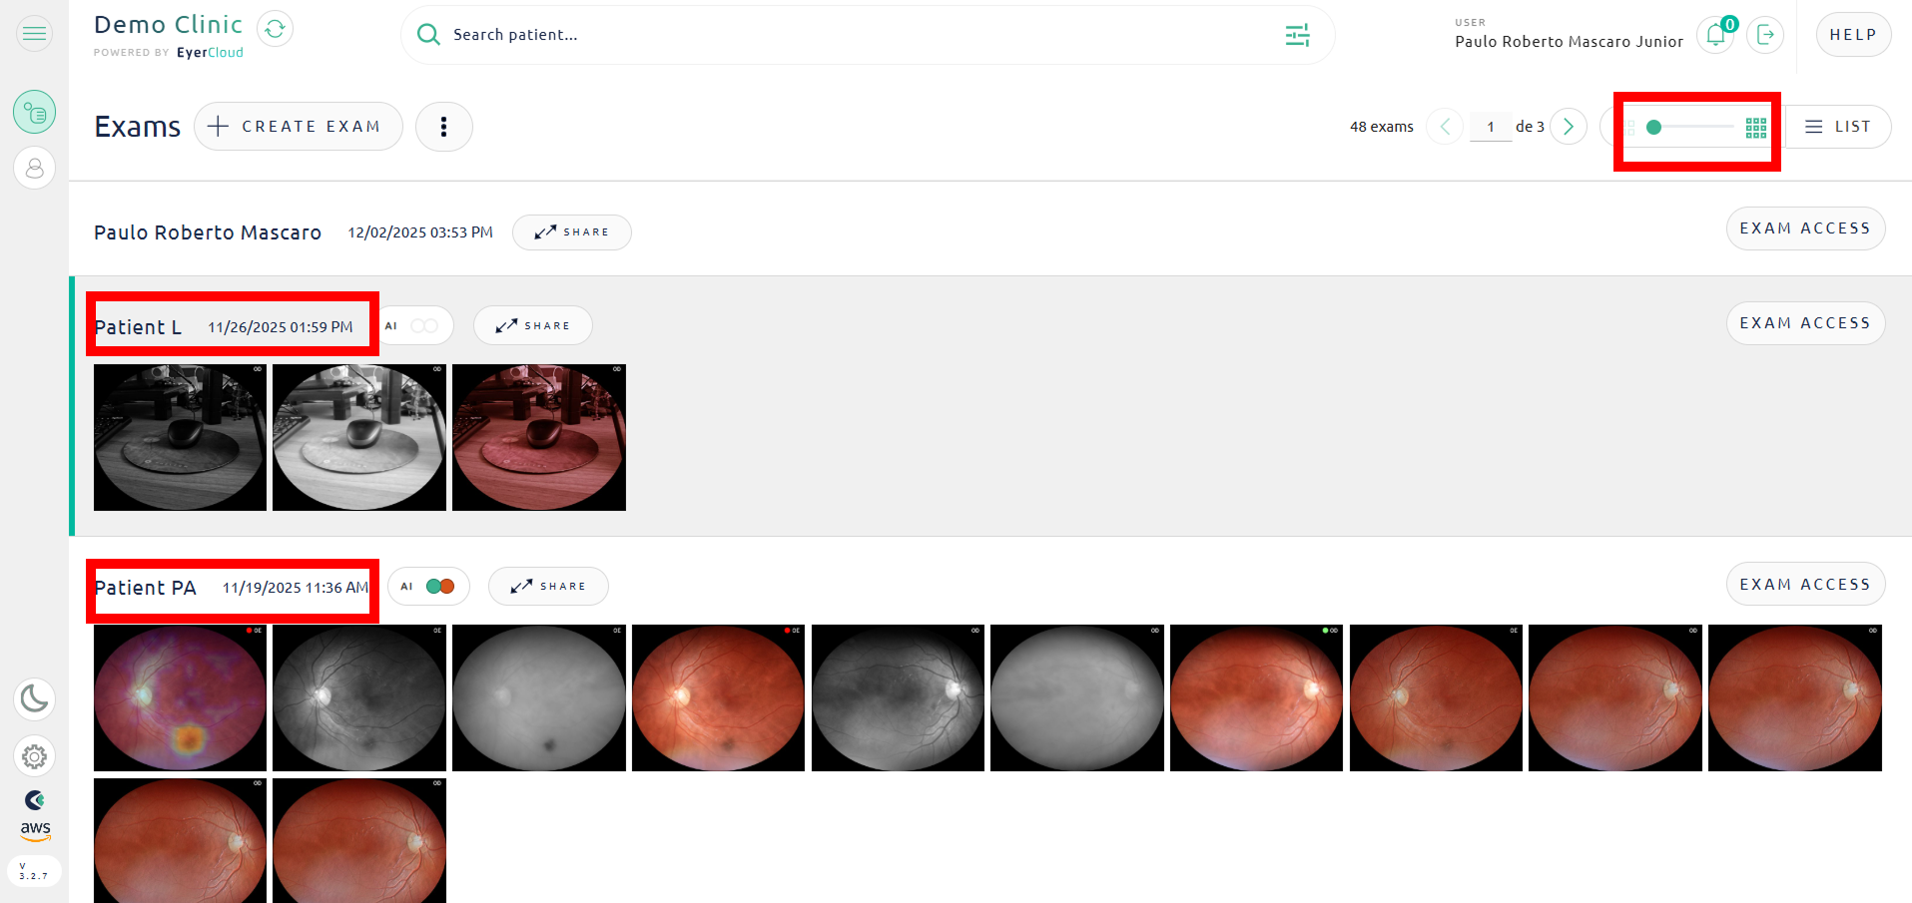1912x903 pixels.
Task: Click the clinic sync refresh icon
Action: pos(275,29)
